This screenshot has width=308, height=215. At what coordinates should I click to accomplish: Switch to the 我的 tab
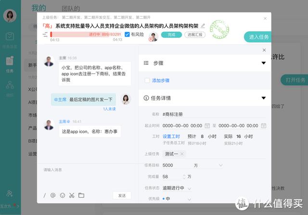pyautogui.click(x=38, y=8)
